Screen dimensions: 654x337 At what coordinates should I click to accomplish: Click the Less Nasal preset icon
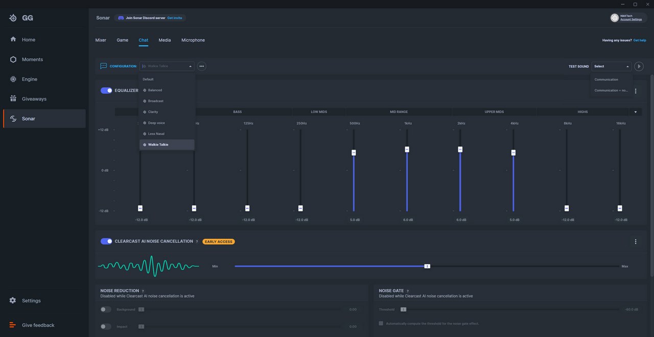pyautogui.click(x=145, y=134)
